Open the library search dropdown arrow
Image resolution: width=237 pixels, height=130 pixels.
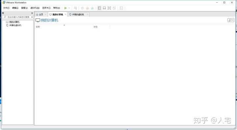click(x=32, y=17)
